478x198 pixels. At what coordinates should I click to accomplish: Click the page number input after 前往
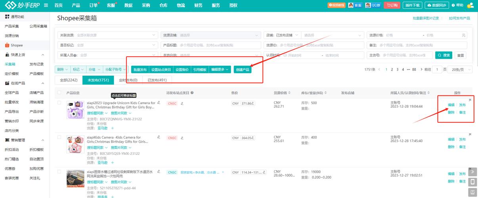coord(437,69)
